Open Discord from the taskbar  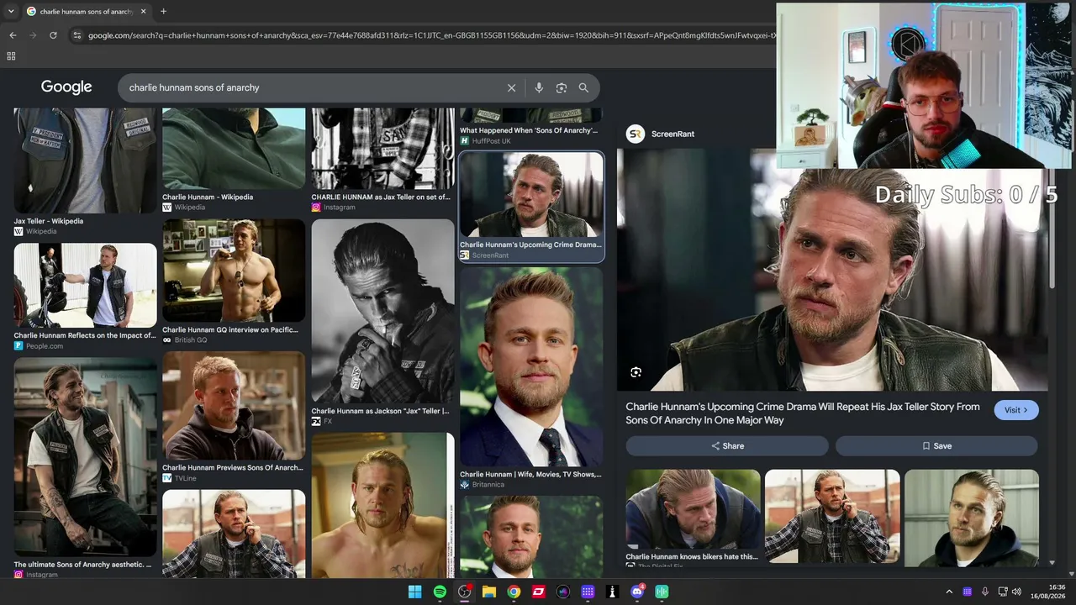pos(637,592)
